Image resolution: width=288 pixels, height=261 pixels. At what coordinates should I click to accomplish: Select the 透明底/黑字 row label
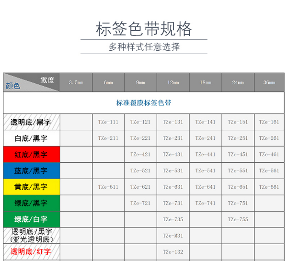coord(32,122)
